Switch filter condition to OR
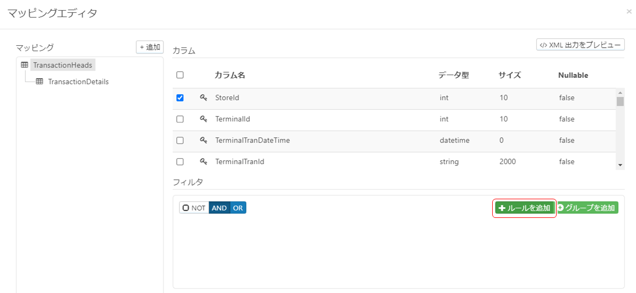The image size is (636, 293). click(x=238, y=208)
